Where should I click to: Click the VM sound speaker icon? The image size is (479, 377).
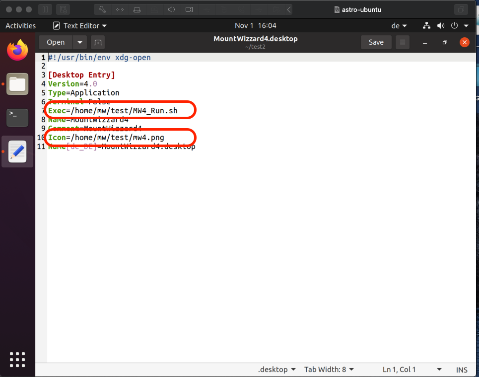tap(171, 9)
